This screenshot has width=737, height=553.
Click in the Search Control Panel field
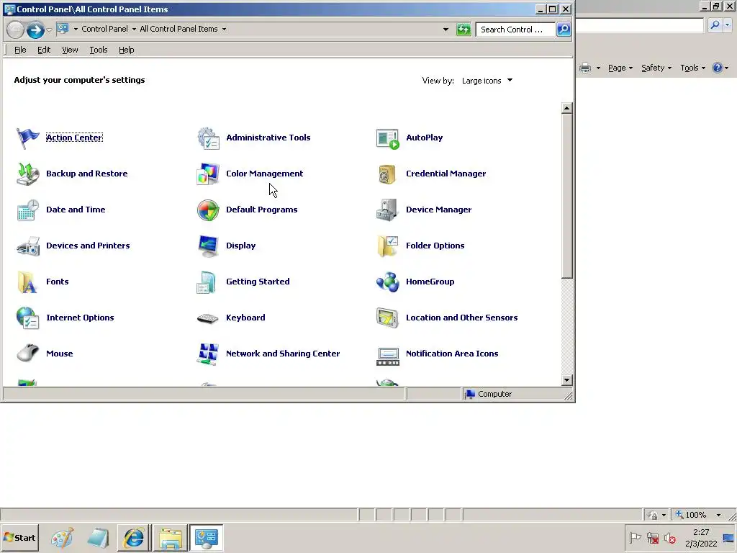pyautogui.click(x=515, y=30)
